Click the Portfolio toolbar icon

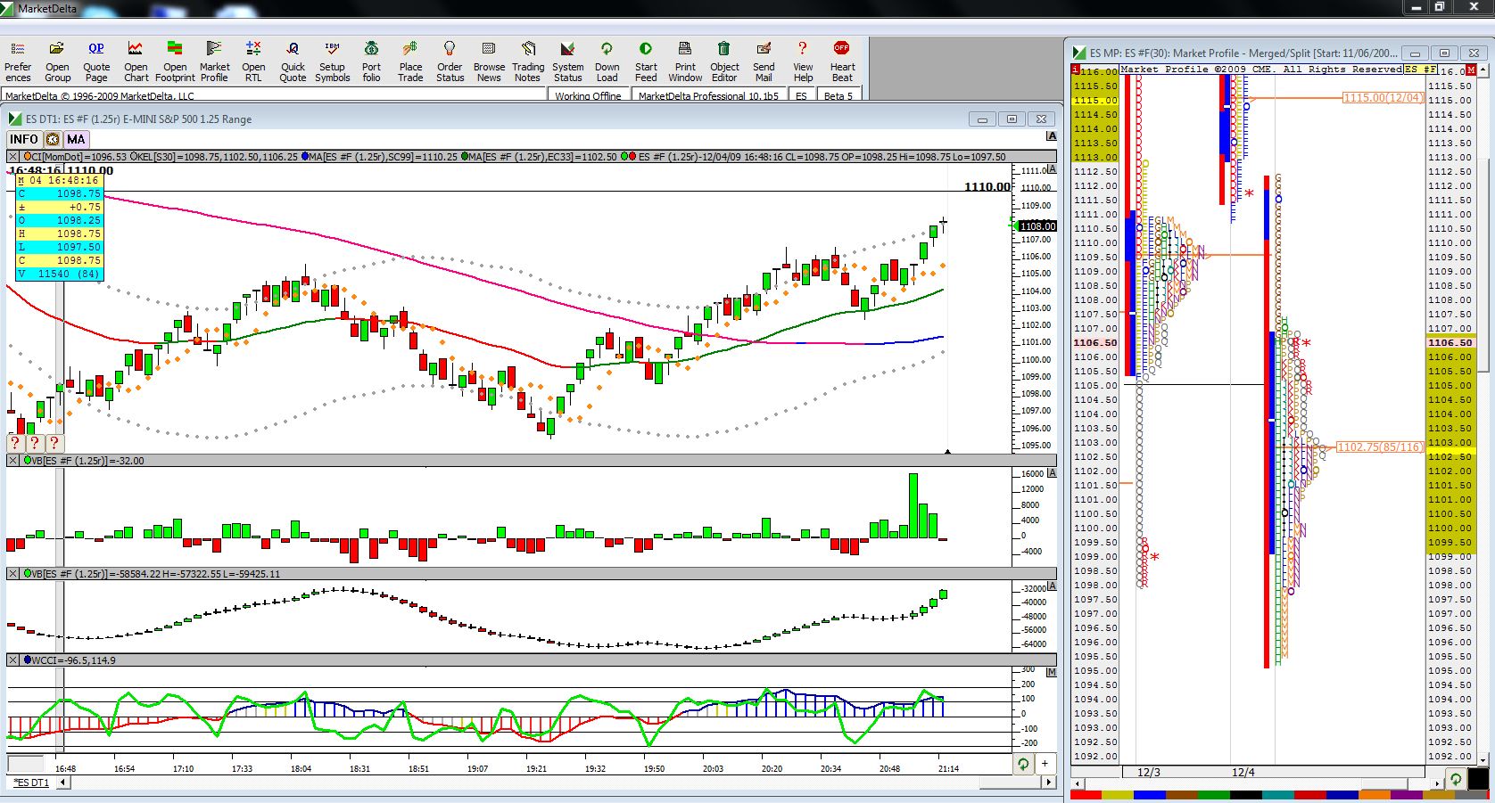pyautogui.click(x=371, y=61)
